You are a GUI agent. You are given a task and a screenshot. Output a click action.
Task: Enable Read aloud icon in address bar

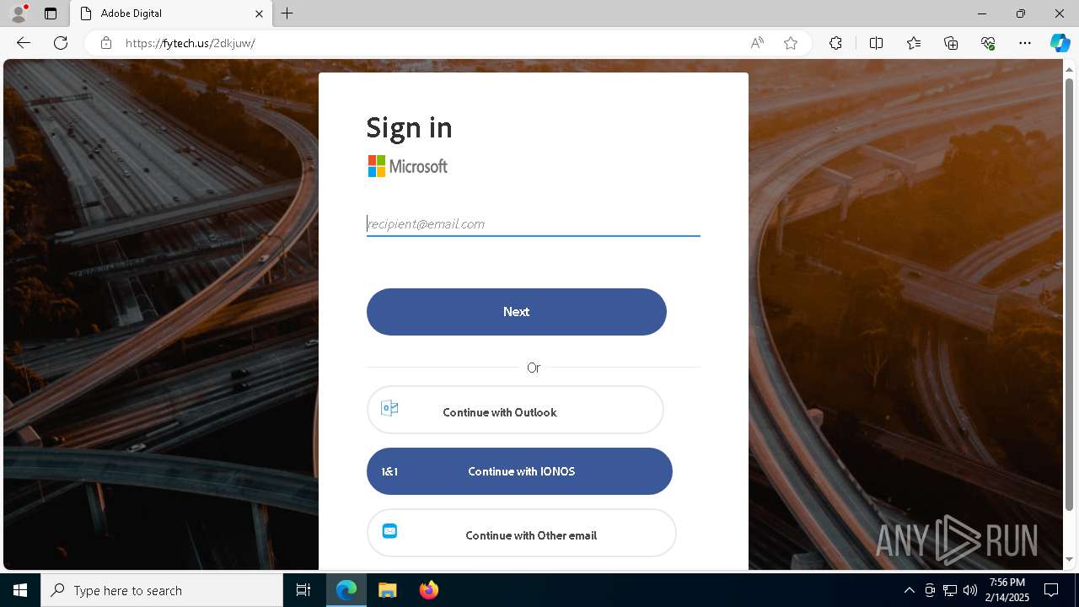coord(757,43)
